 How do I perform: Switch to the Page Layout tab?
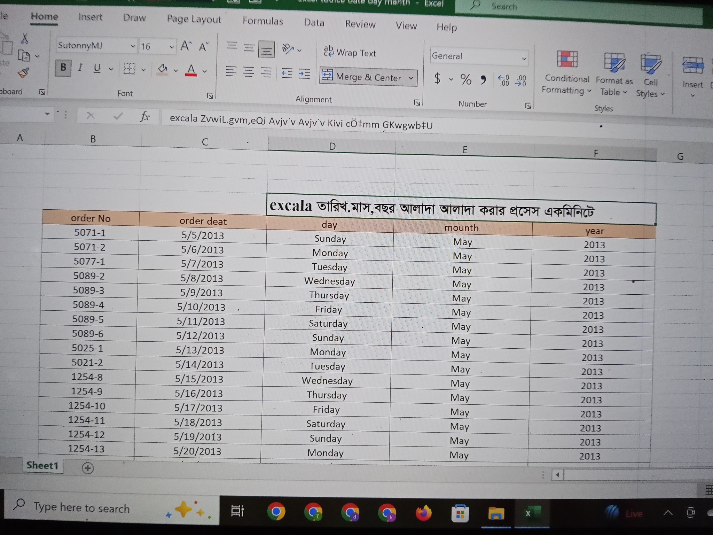pos(194,19)
